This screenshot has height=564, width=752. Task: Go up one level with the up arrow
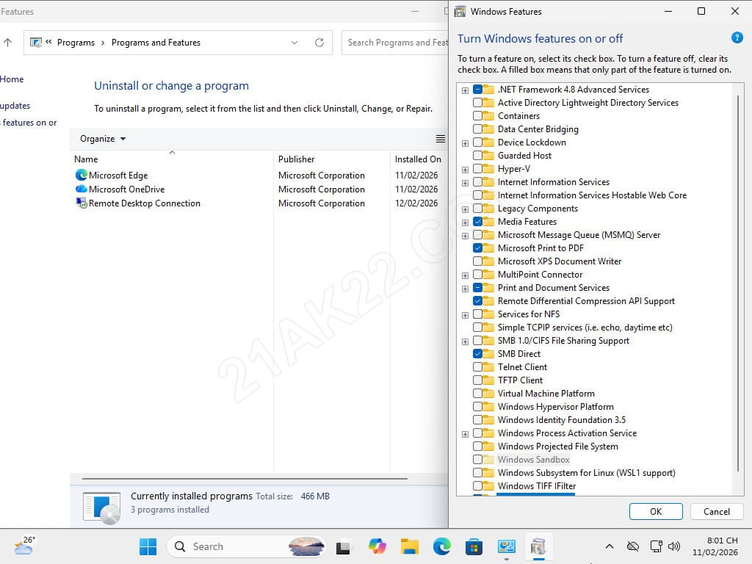point(7,42)
